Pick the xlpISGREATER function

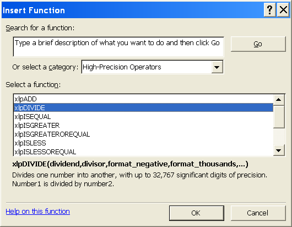click(143, 126)
